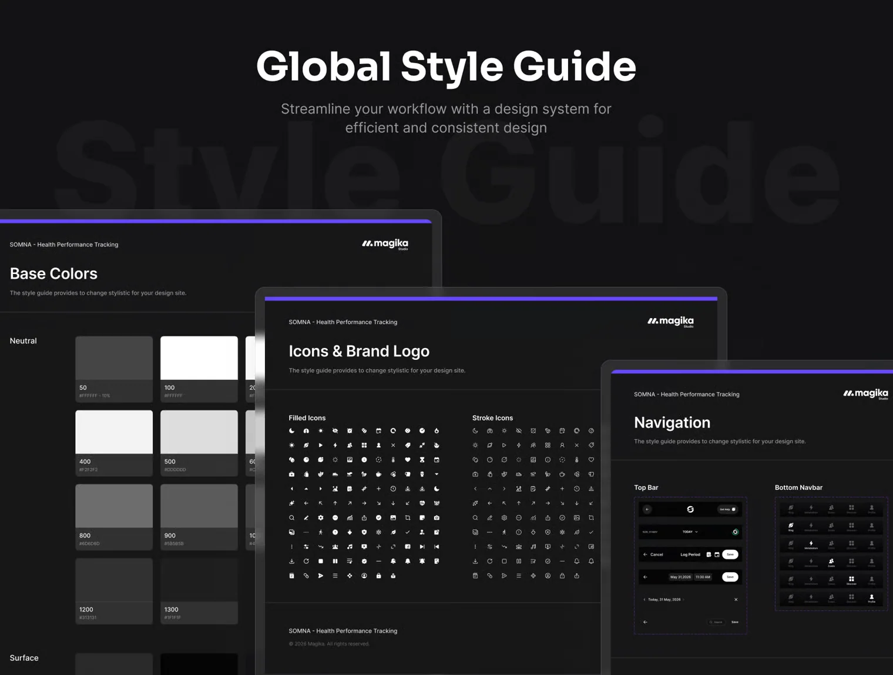Select the Neutral 800 gray swatch

coord(114,517)
